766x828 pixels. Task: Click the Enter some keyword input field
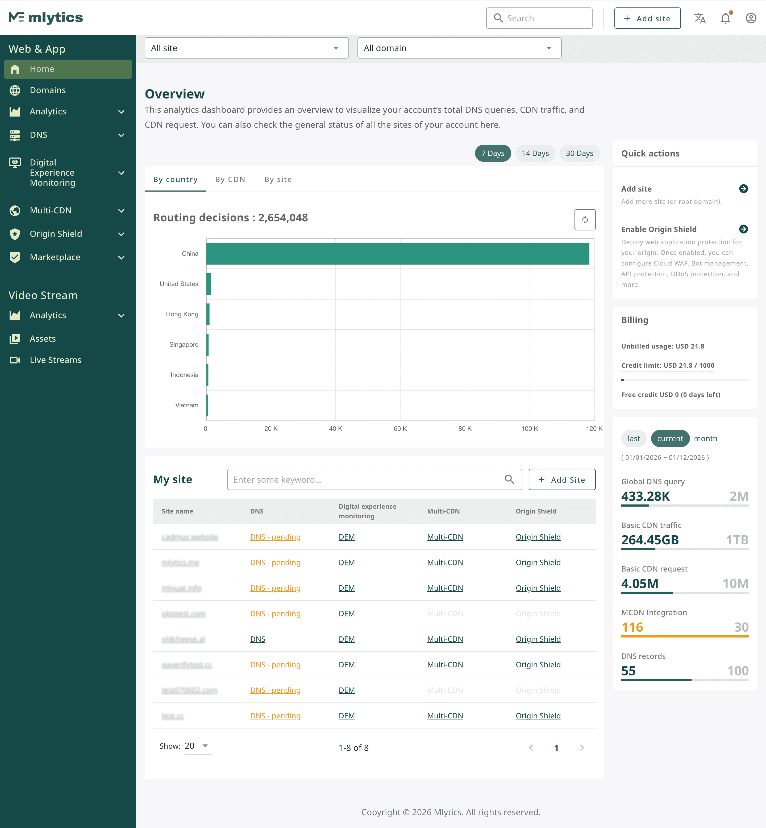click(365, 479)
